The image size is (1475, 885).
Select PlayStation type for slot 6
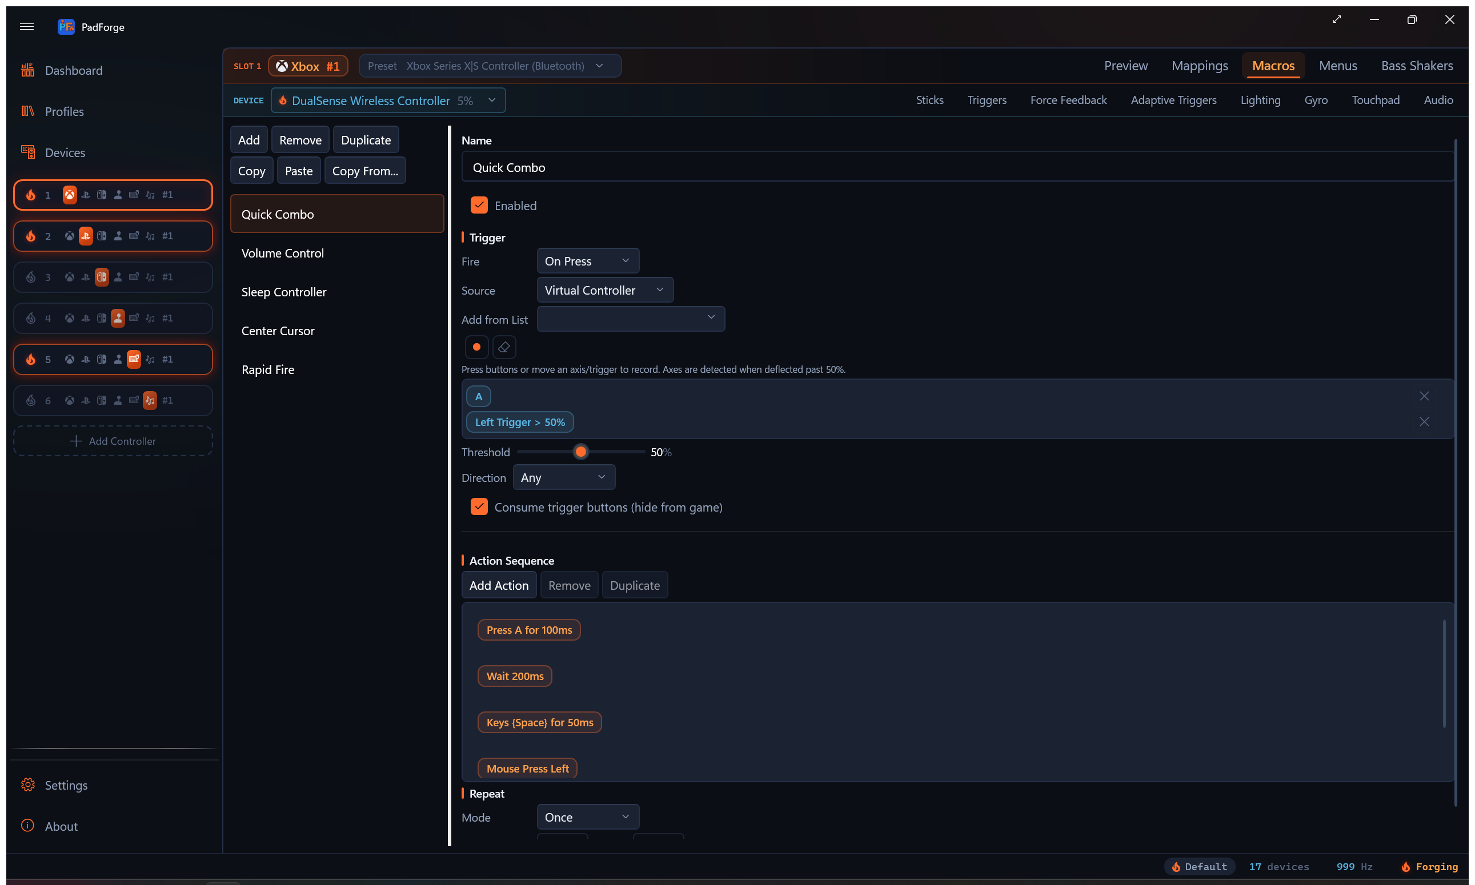click(x=86, y=401)
